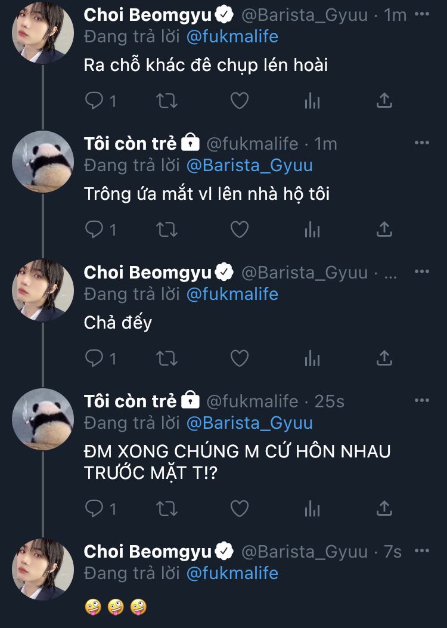Open @fukmalife mention link in first tweet
The height and width of the screenshot is (628, 447).
point(232,37)
